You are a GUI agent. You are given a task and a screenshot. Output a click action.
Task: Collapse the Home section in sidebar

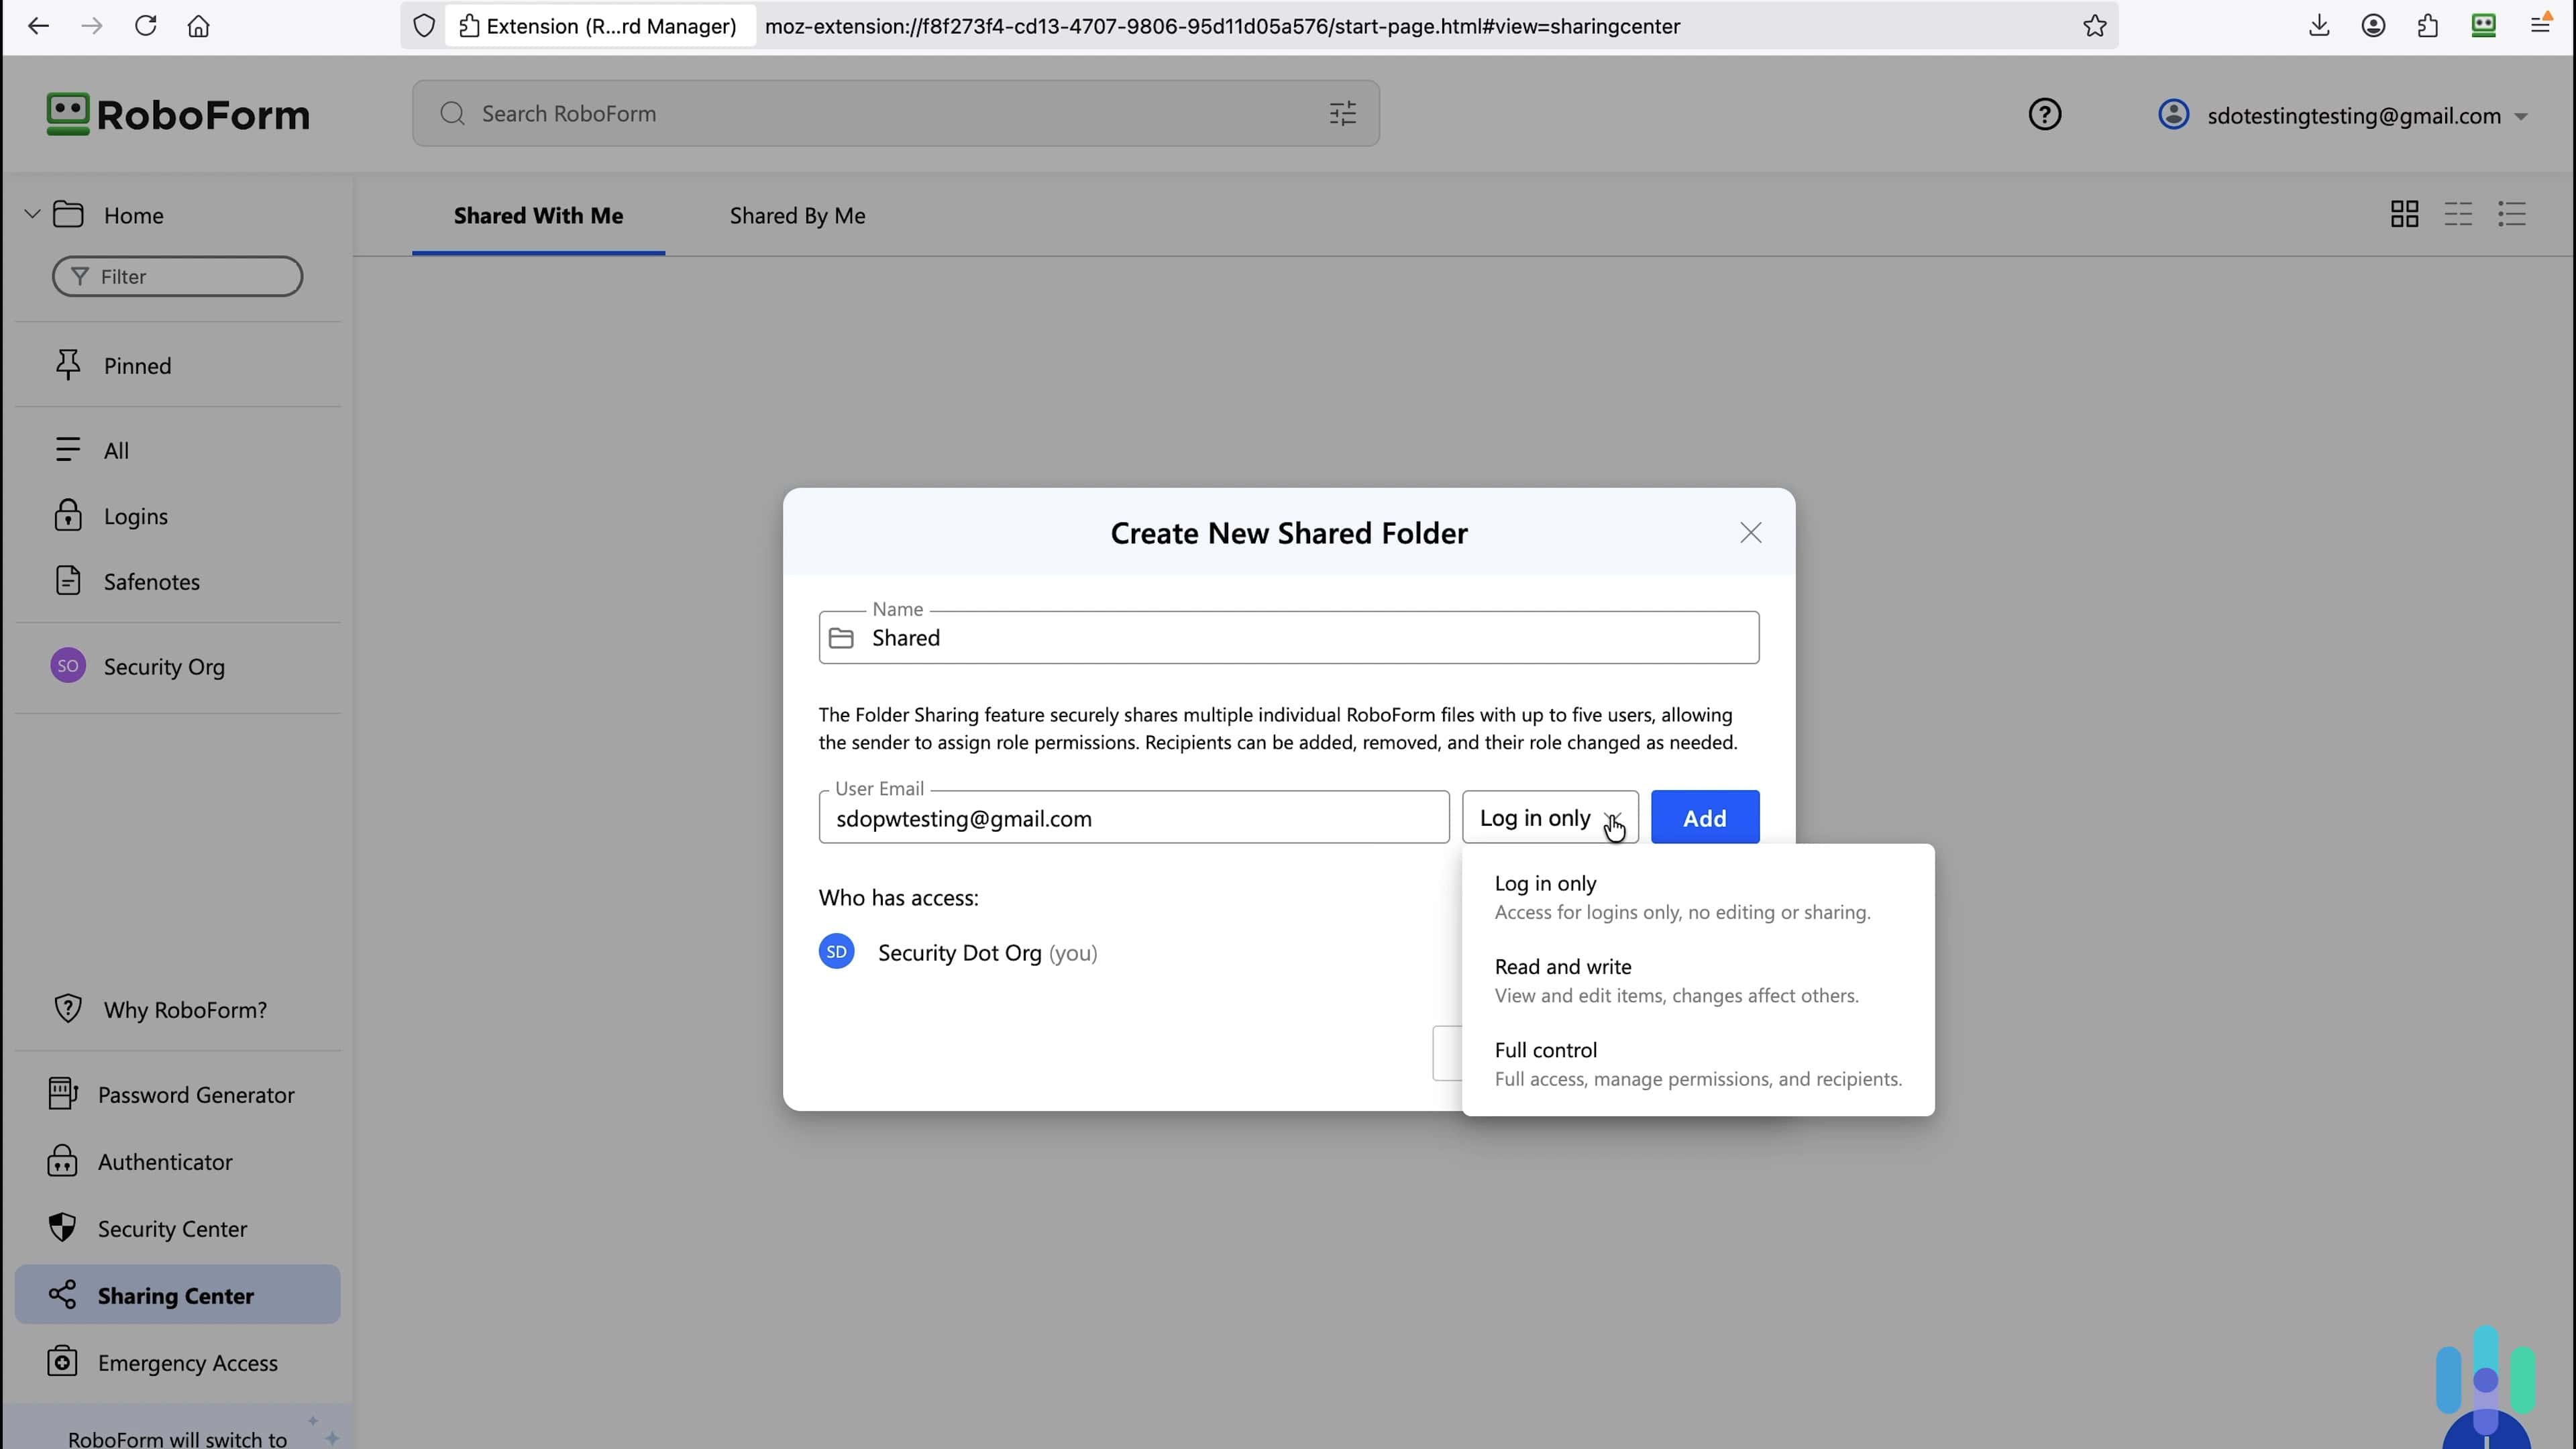[32, 213]
